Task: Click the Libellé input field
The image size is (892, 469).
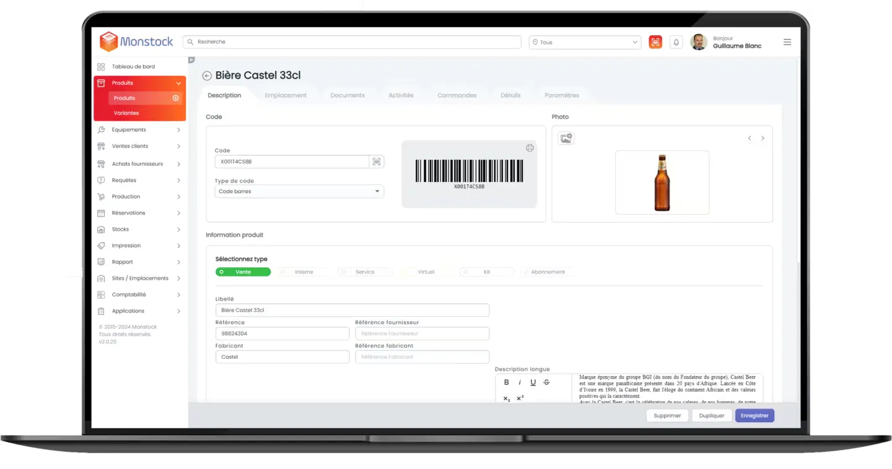Action: tap(352, 310)
